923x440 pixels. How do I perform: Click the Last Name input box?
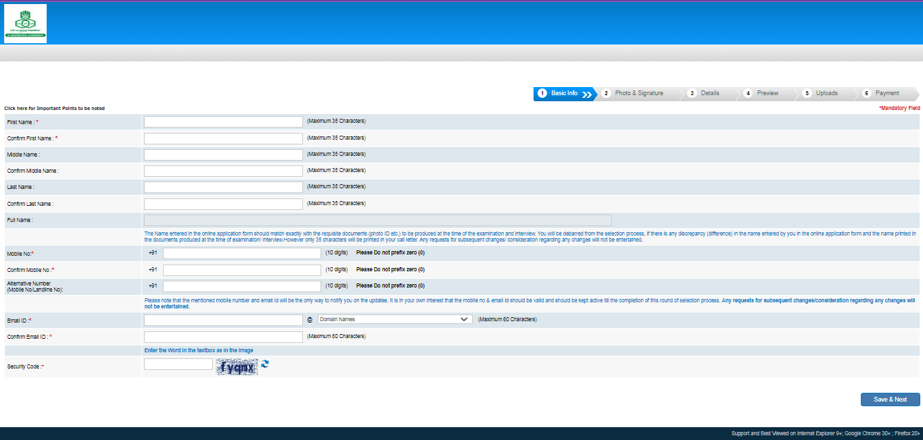pyautogui.click(x=223, y=187)
